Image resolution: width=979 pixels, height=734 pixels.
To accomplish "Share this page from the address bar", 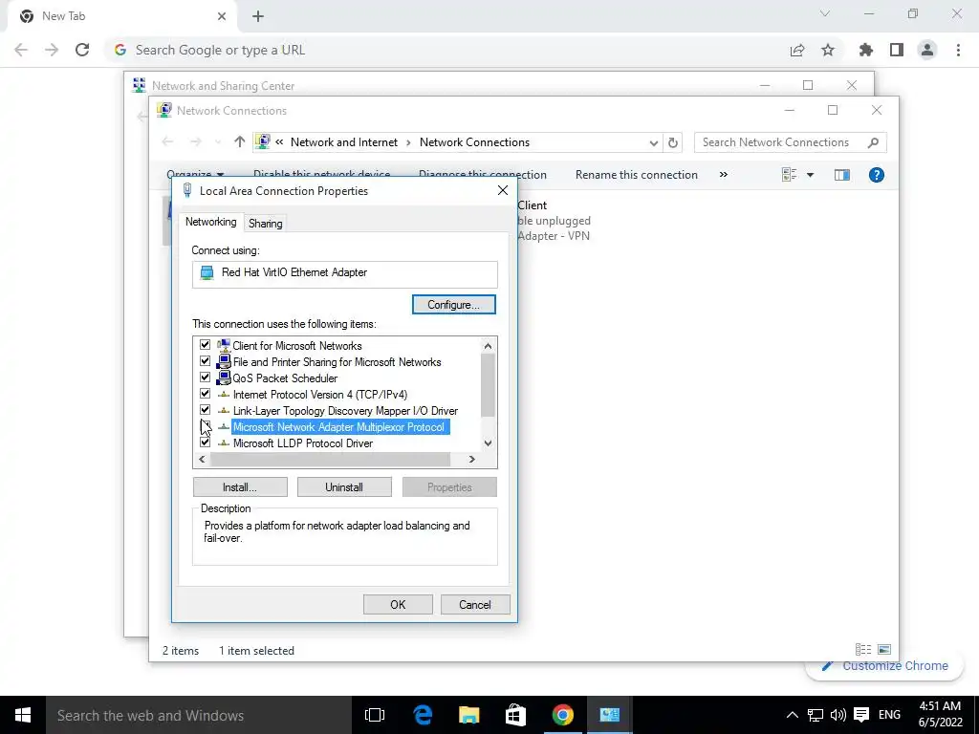I will 797,50.
